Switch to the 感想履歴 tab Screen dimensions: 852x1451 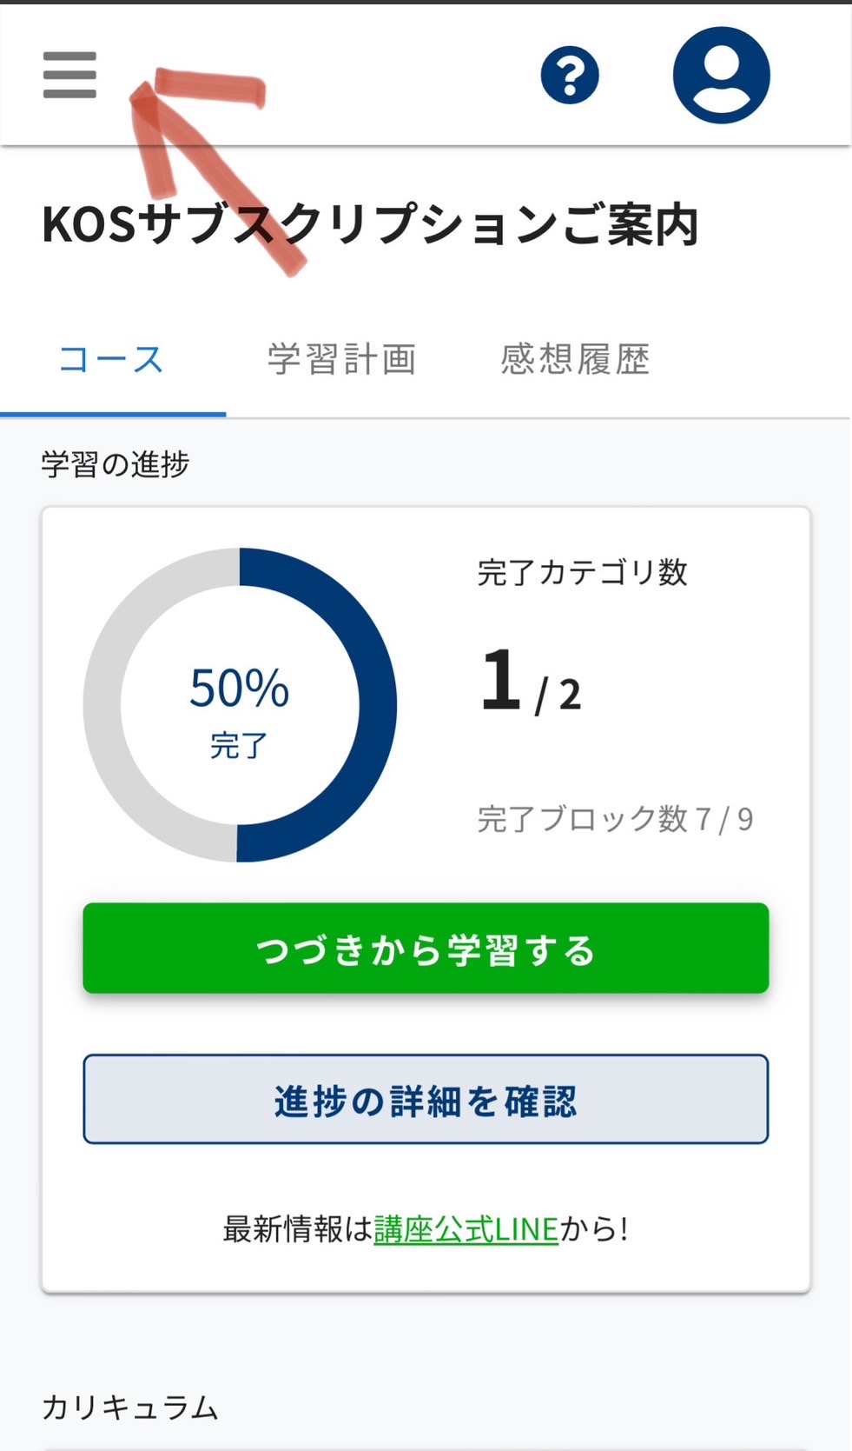click(575, 359)
